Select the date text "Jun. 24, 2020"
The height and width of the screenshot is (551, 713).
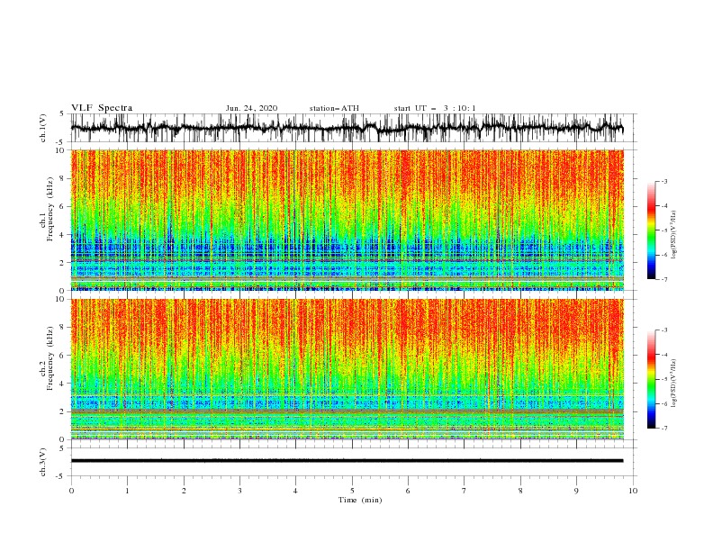[251, 108]
